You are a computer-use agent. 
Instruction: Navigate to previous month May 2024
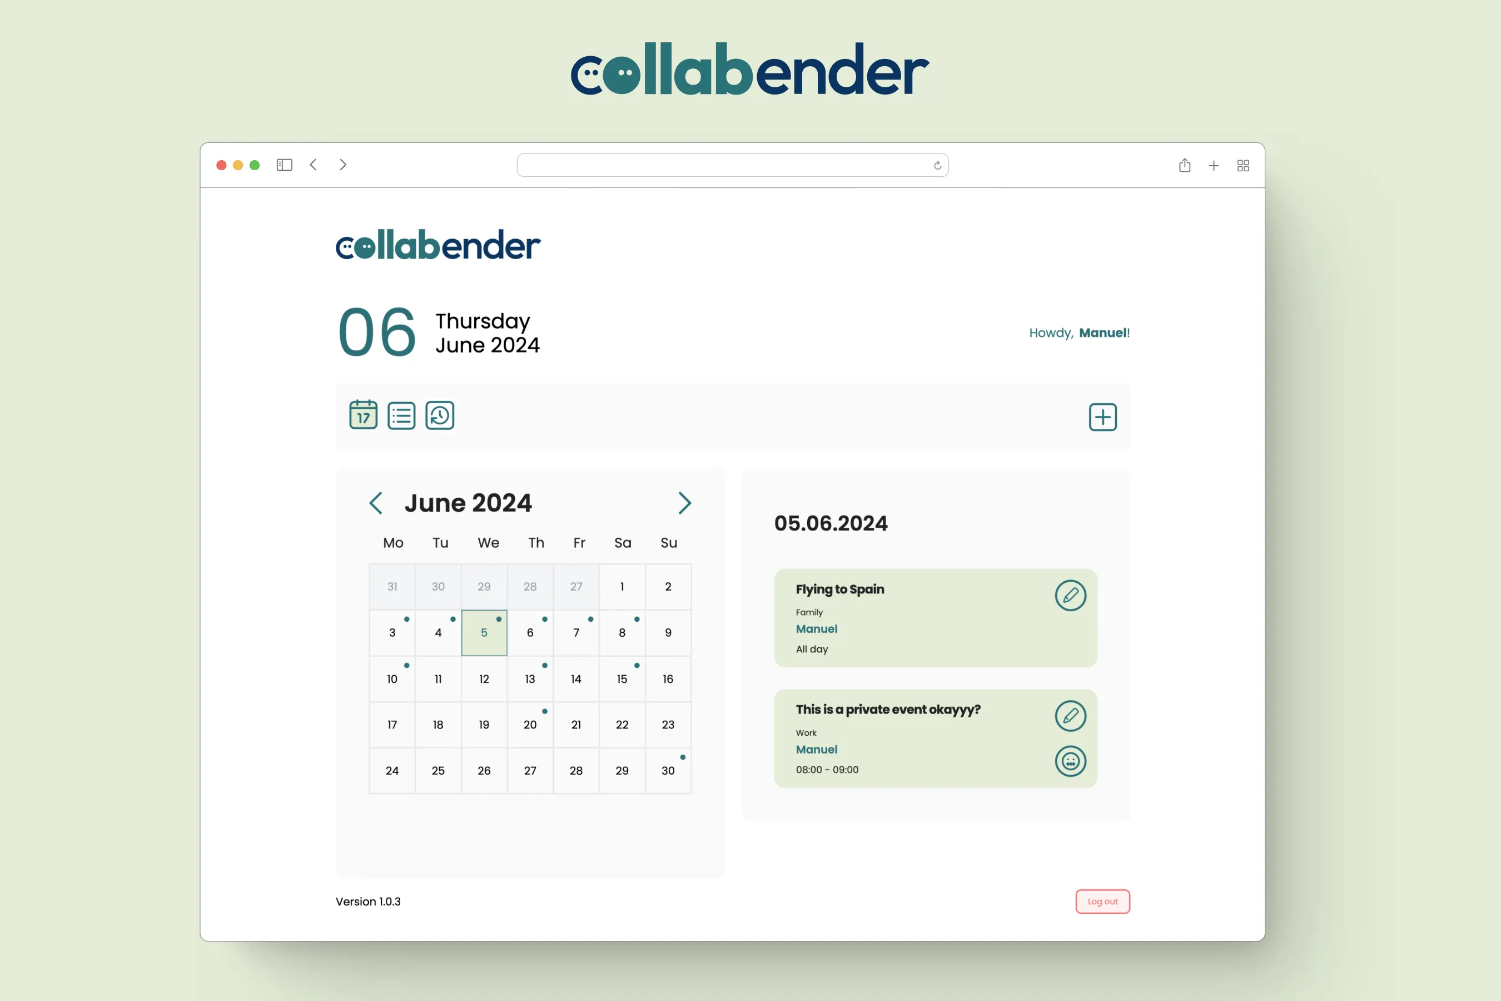click(376, 502)
